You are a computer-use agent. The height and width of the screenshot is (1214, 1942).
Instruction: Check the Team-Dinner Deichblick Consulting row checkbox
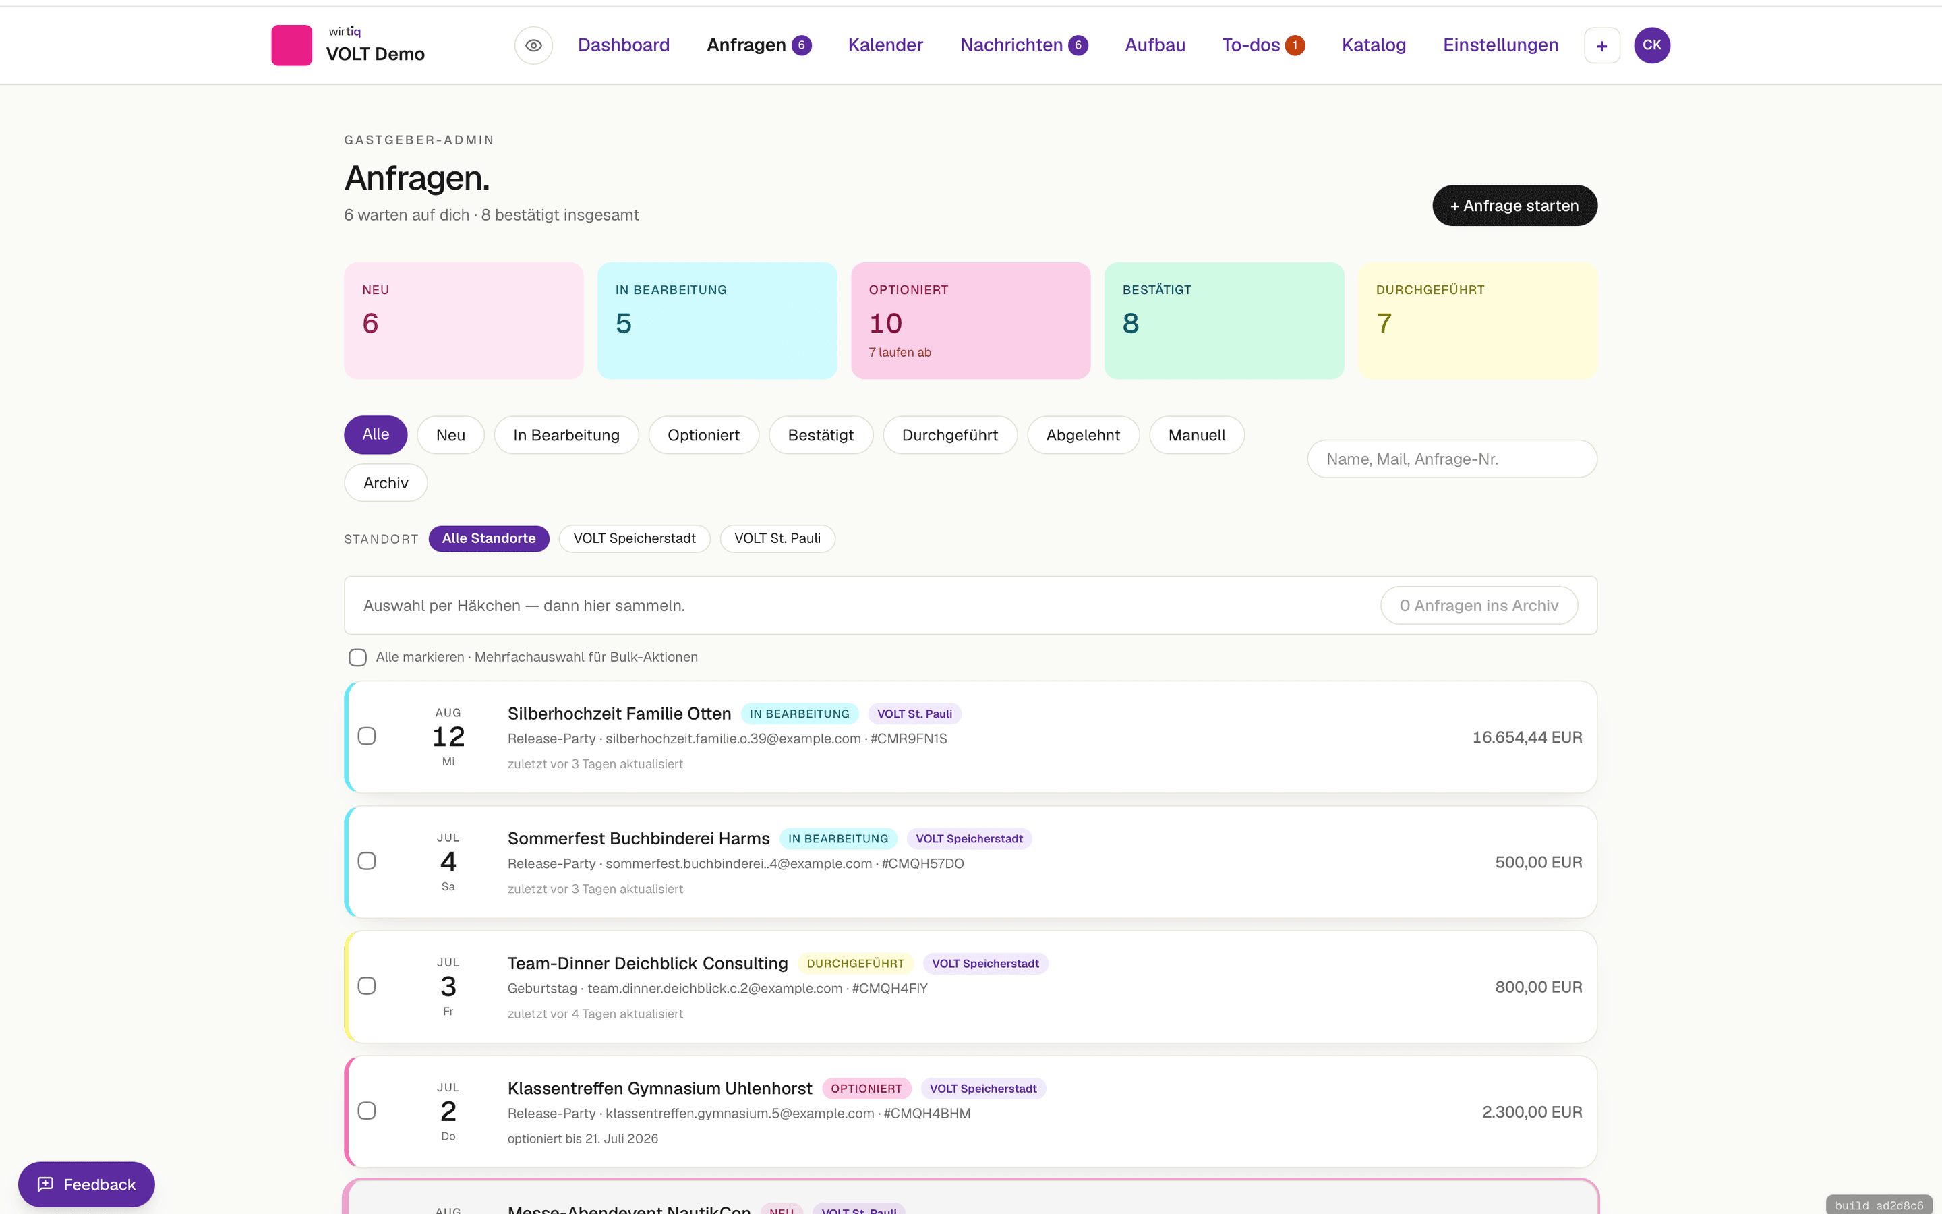click(367, 986)
